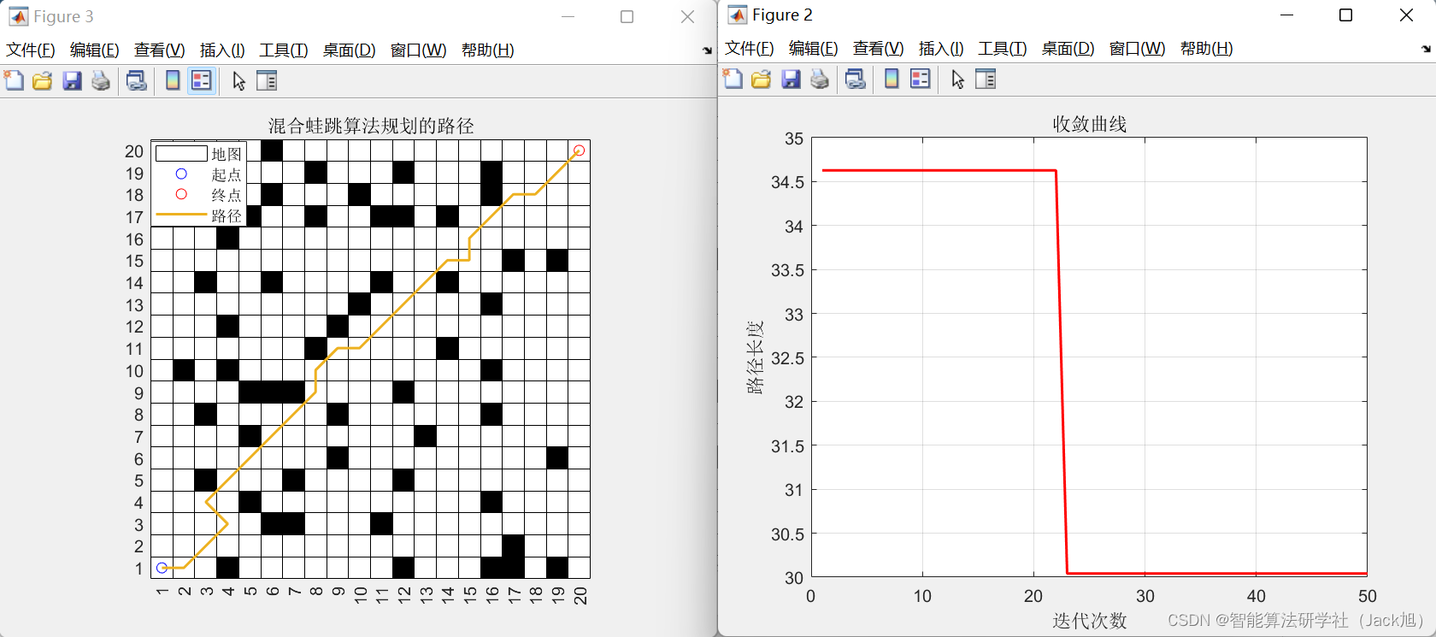Screen dimensions: 1436x637
Task: Close the Figure 3 window
Action: pyautogui.click(x=687, y=17)
